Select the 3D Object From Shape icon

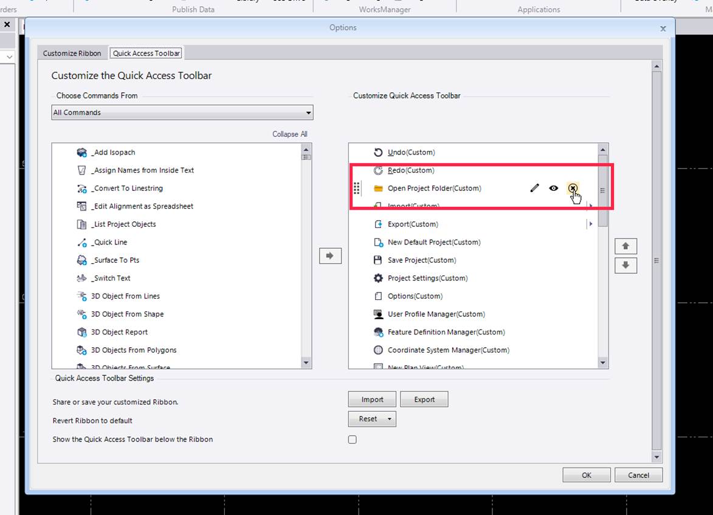[x=82, y=314]
